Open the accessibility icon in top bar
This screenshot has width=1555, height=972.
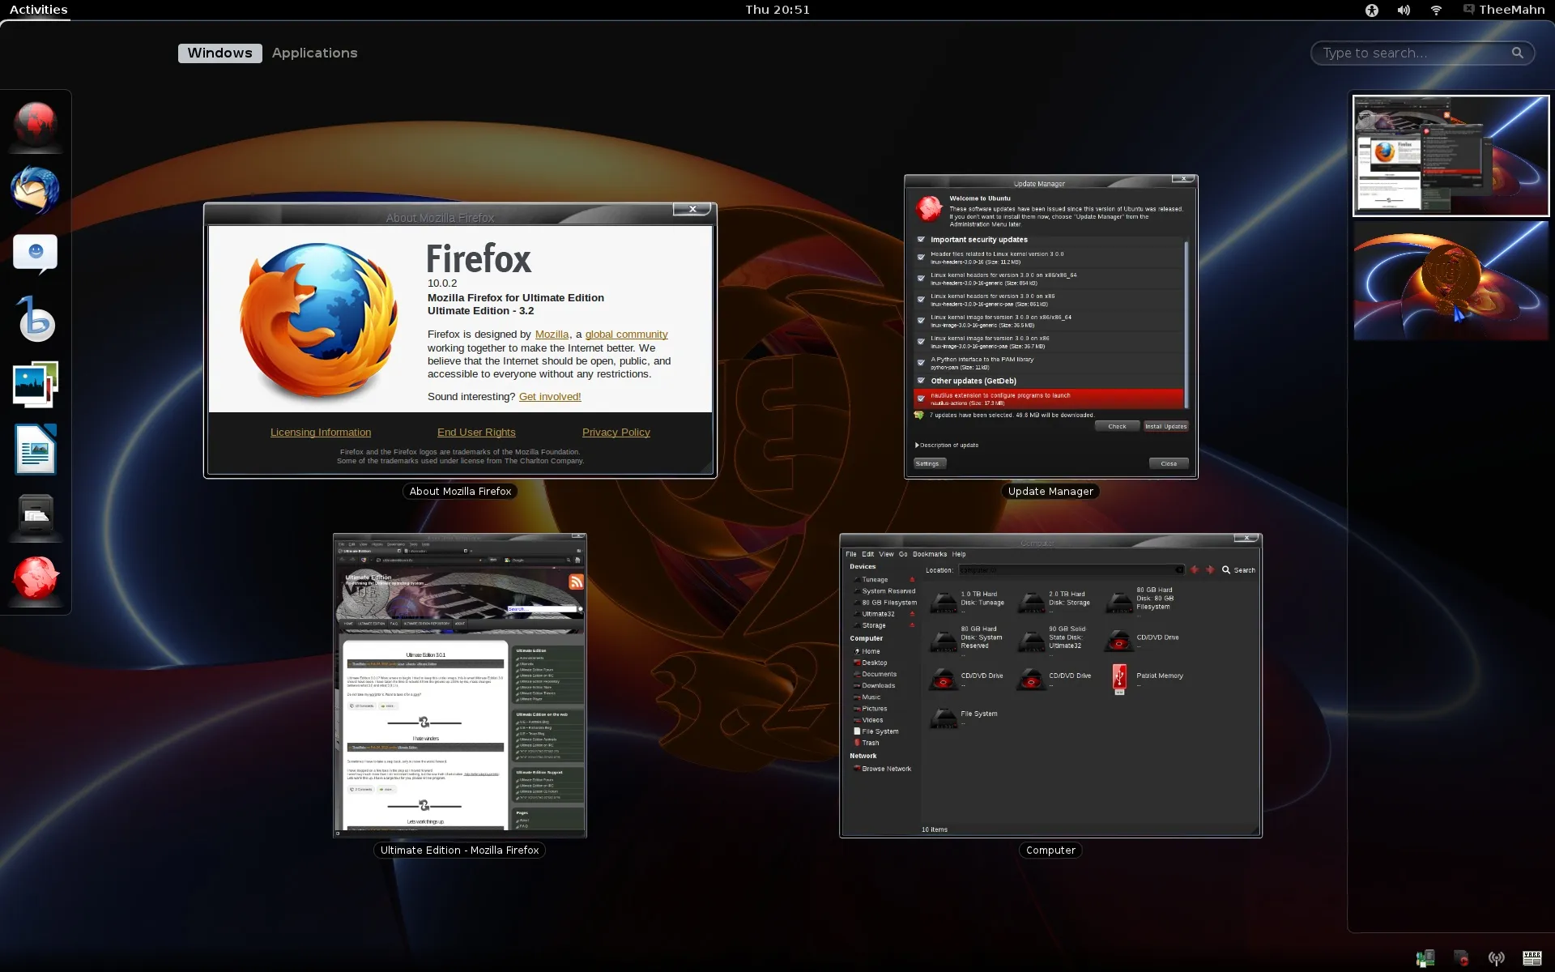pyautogui.click(x=1371, y=10)
